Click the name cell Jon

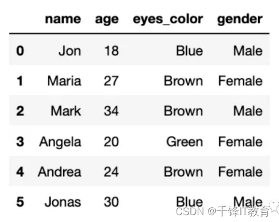[x=70, y=51]
